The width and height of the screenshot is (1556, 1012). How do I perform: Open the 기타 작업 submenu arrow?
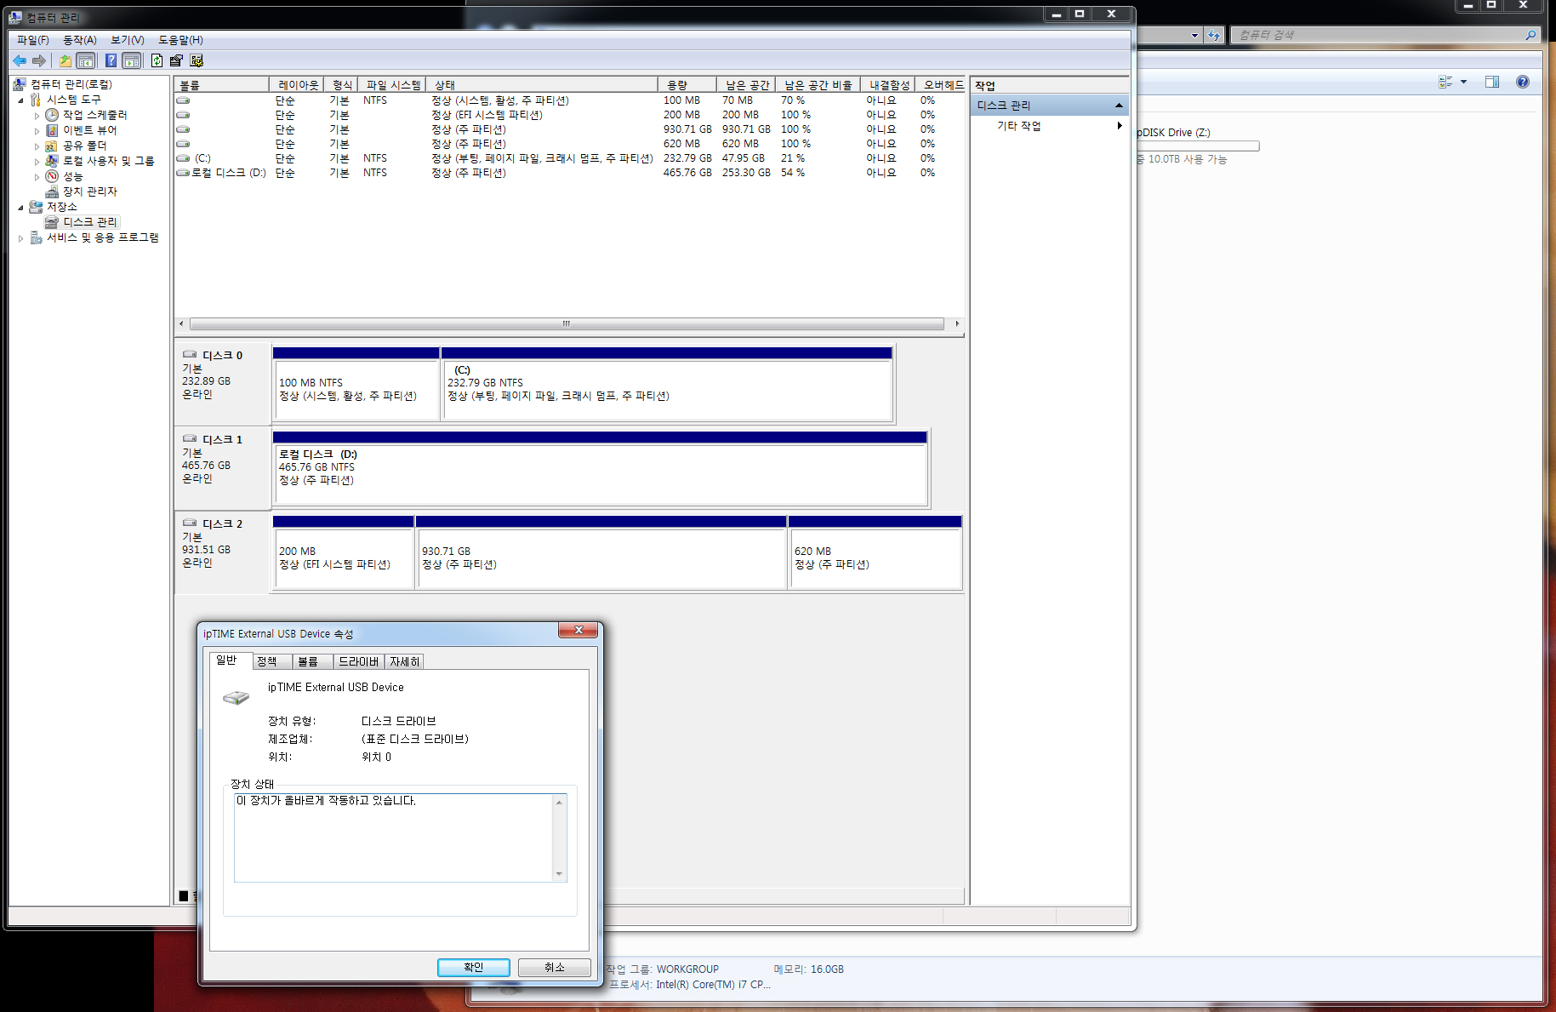tap(1120, 126)
